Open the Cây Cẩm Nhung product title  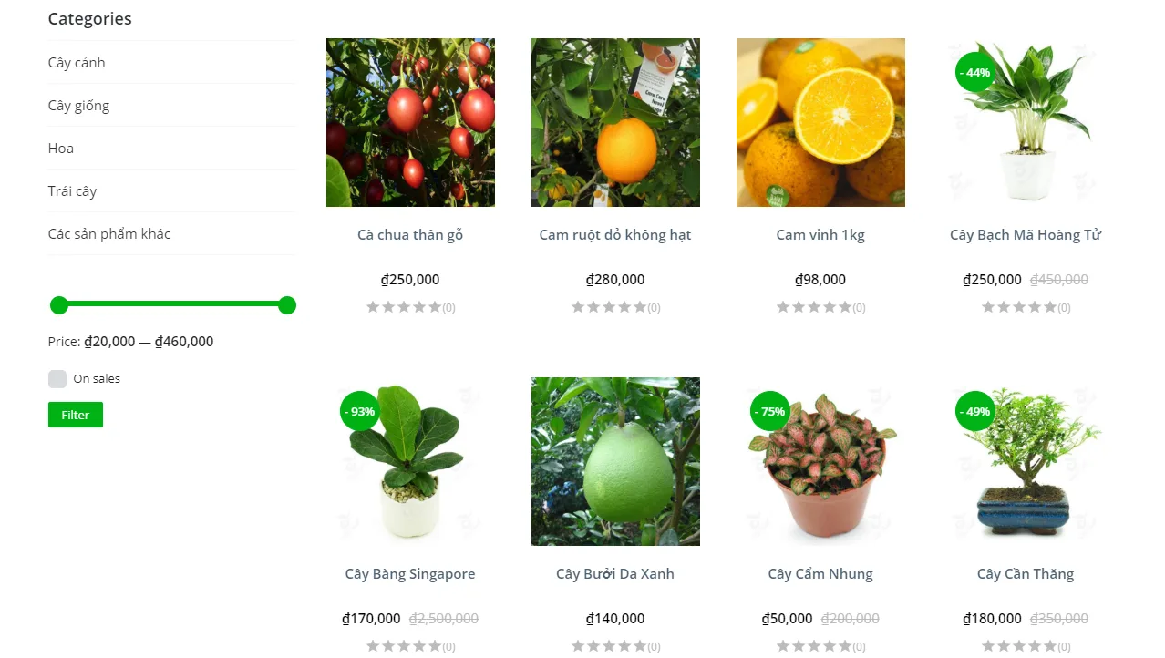tap(820, 574)
